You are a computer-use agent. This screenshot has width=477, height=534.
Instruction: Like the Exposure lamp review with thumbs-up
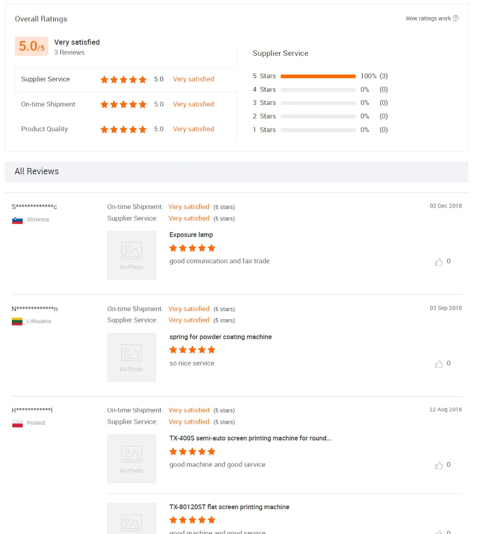point(438,262)
